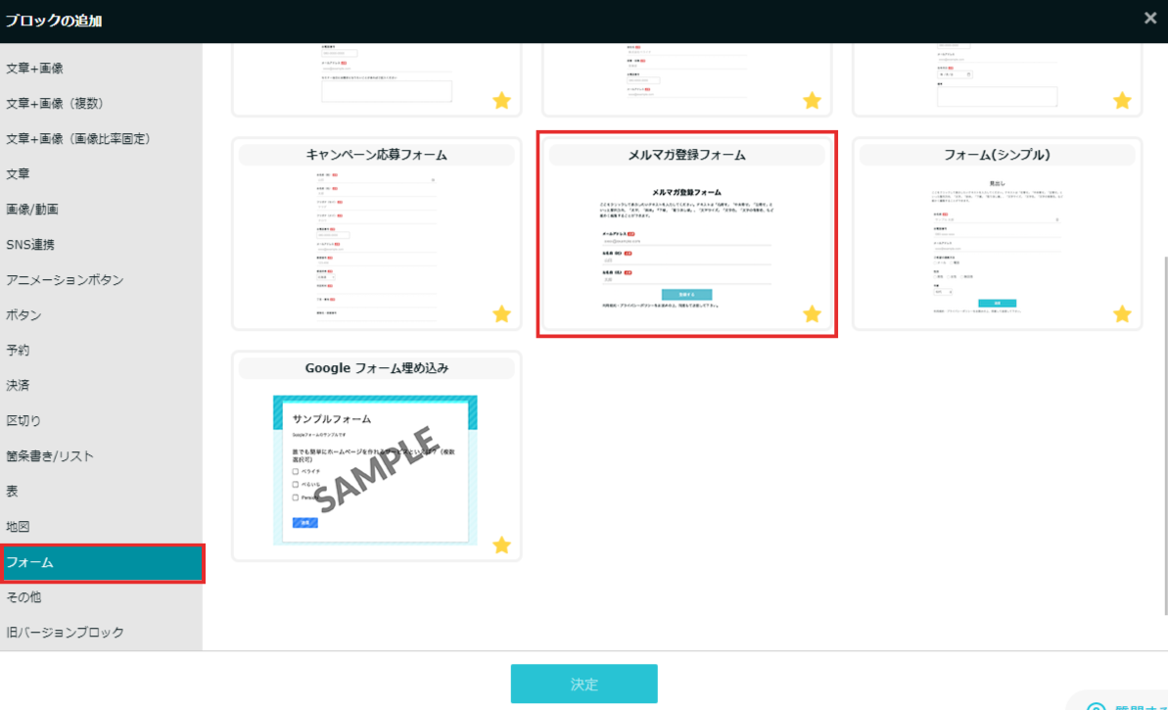Viewport: 1168px width, 710px height.
Task: Favorite star on キャンペーン応募フォーム card
Action: (x=502, y=313)
